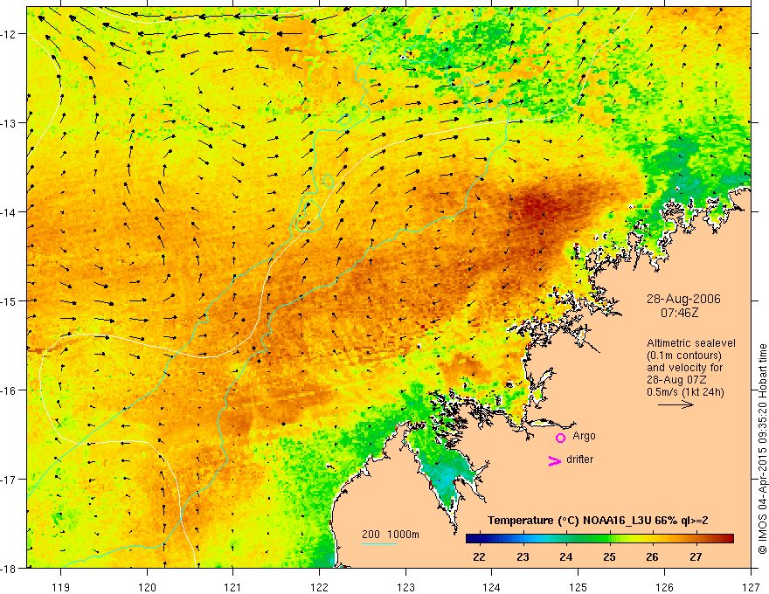Image resolution: width=769 pixels, height=594 pixels.
Task: Click the 'Altimetric sealevel' caption line
Action: [x=691, y=343]
